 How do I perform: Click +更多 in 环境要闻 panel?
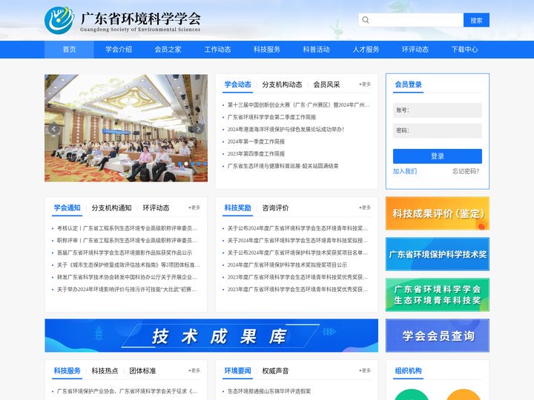pos(365,370)
